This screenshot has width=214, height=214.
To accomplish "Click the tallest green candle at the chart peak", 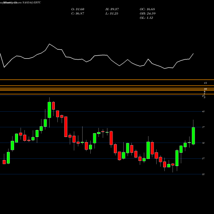I will coord(49,110).
